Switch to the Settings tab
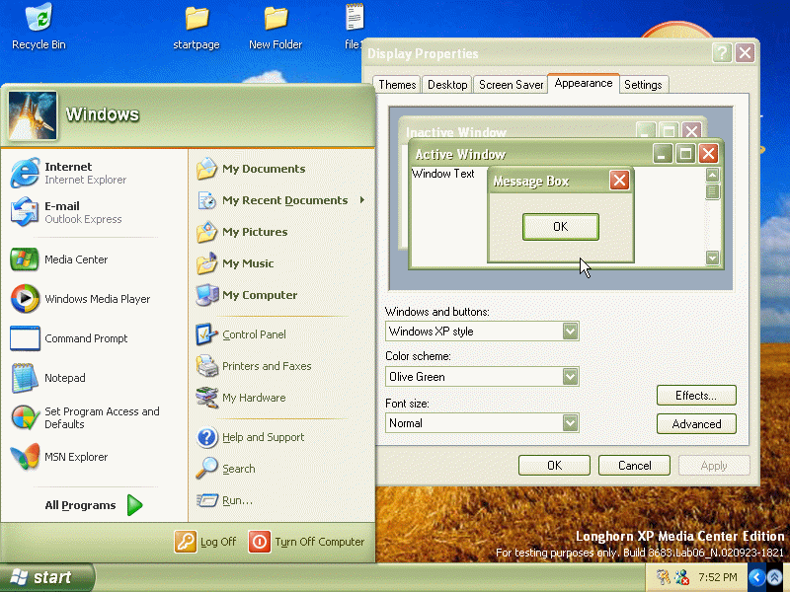Image resolution: width=790 pixels, height=592 pixels. 643,85
